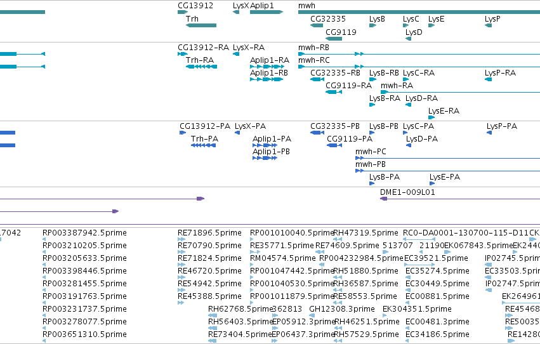Click the LysP gene label
Viewport: 540px width, 344px height.
coord(492,19)
